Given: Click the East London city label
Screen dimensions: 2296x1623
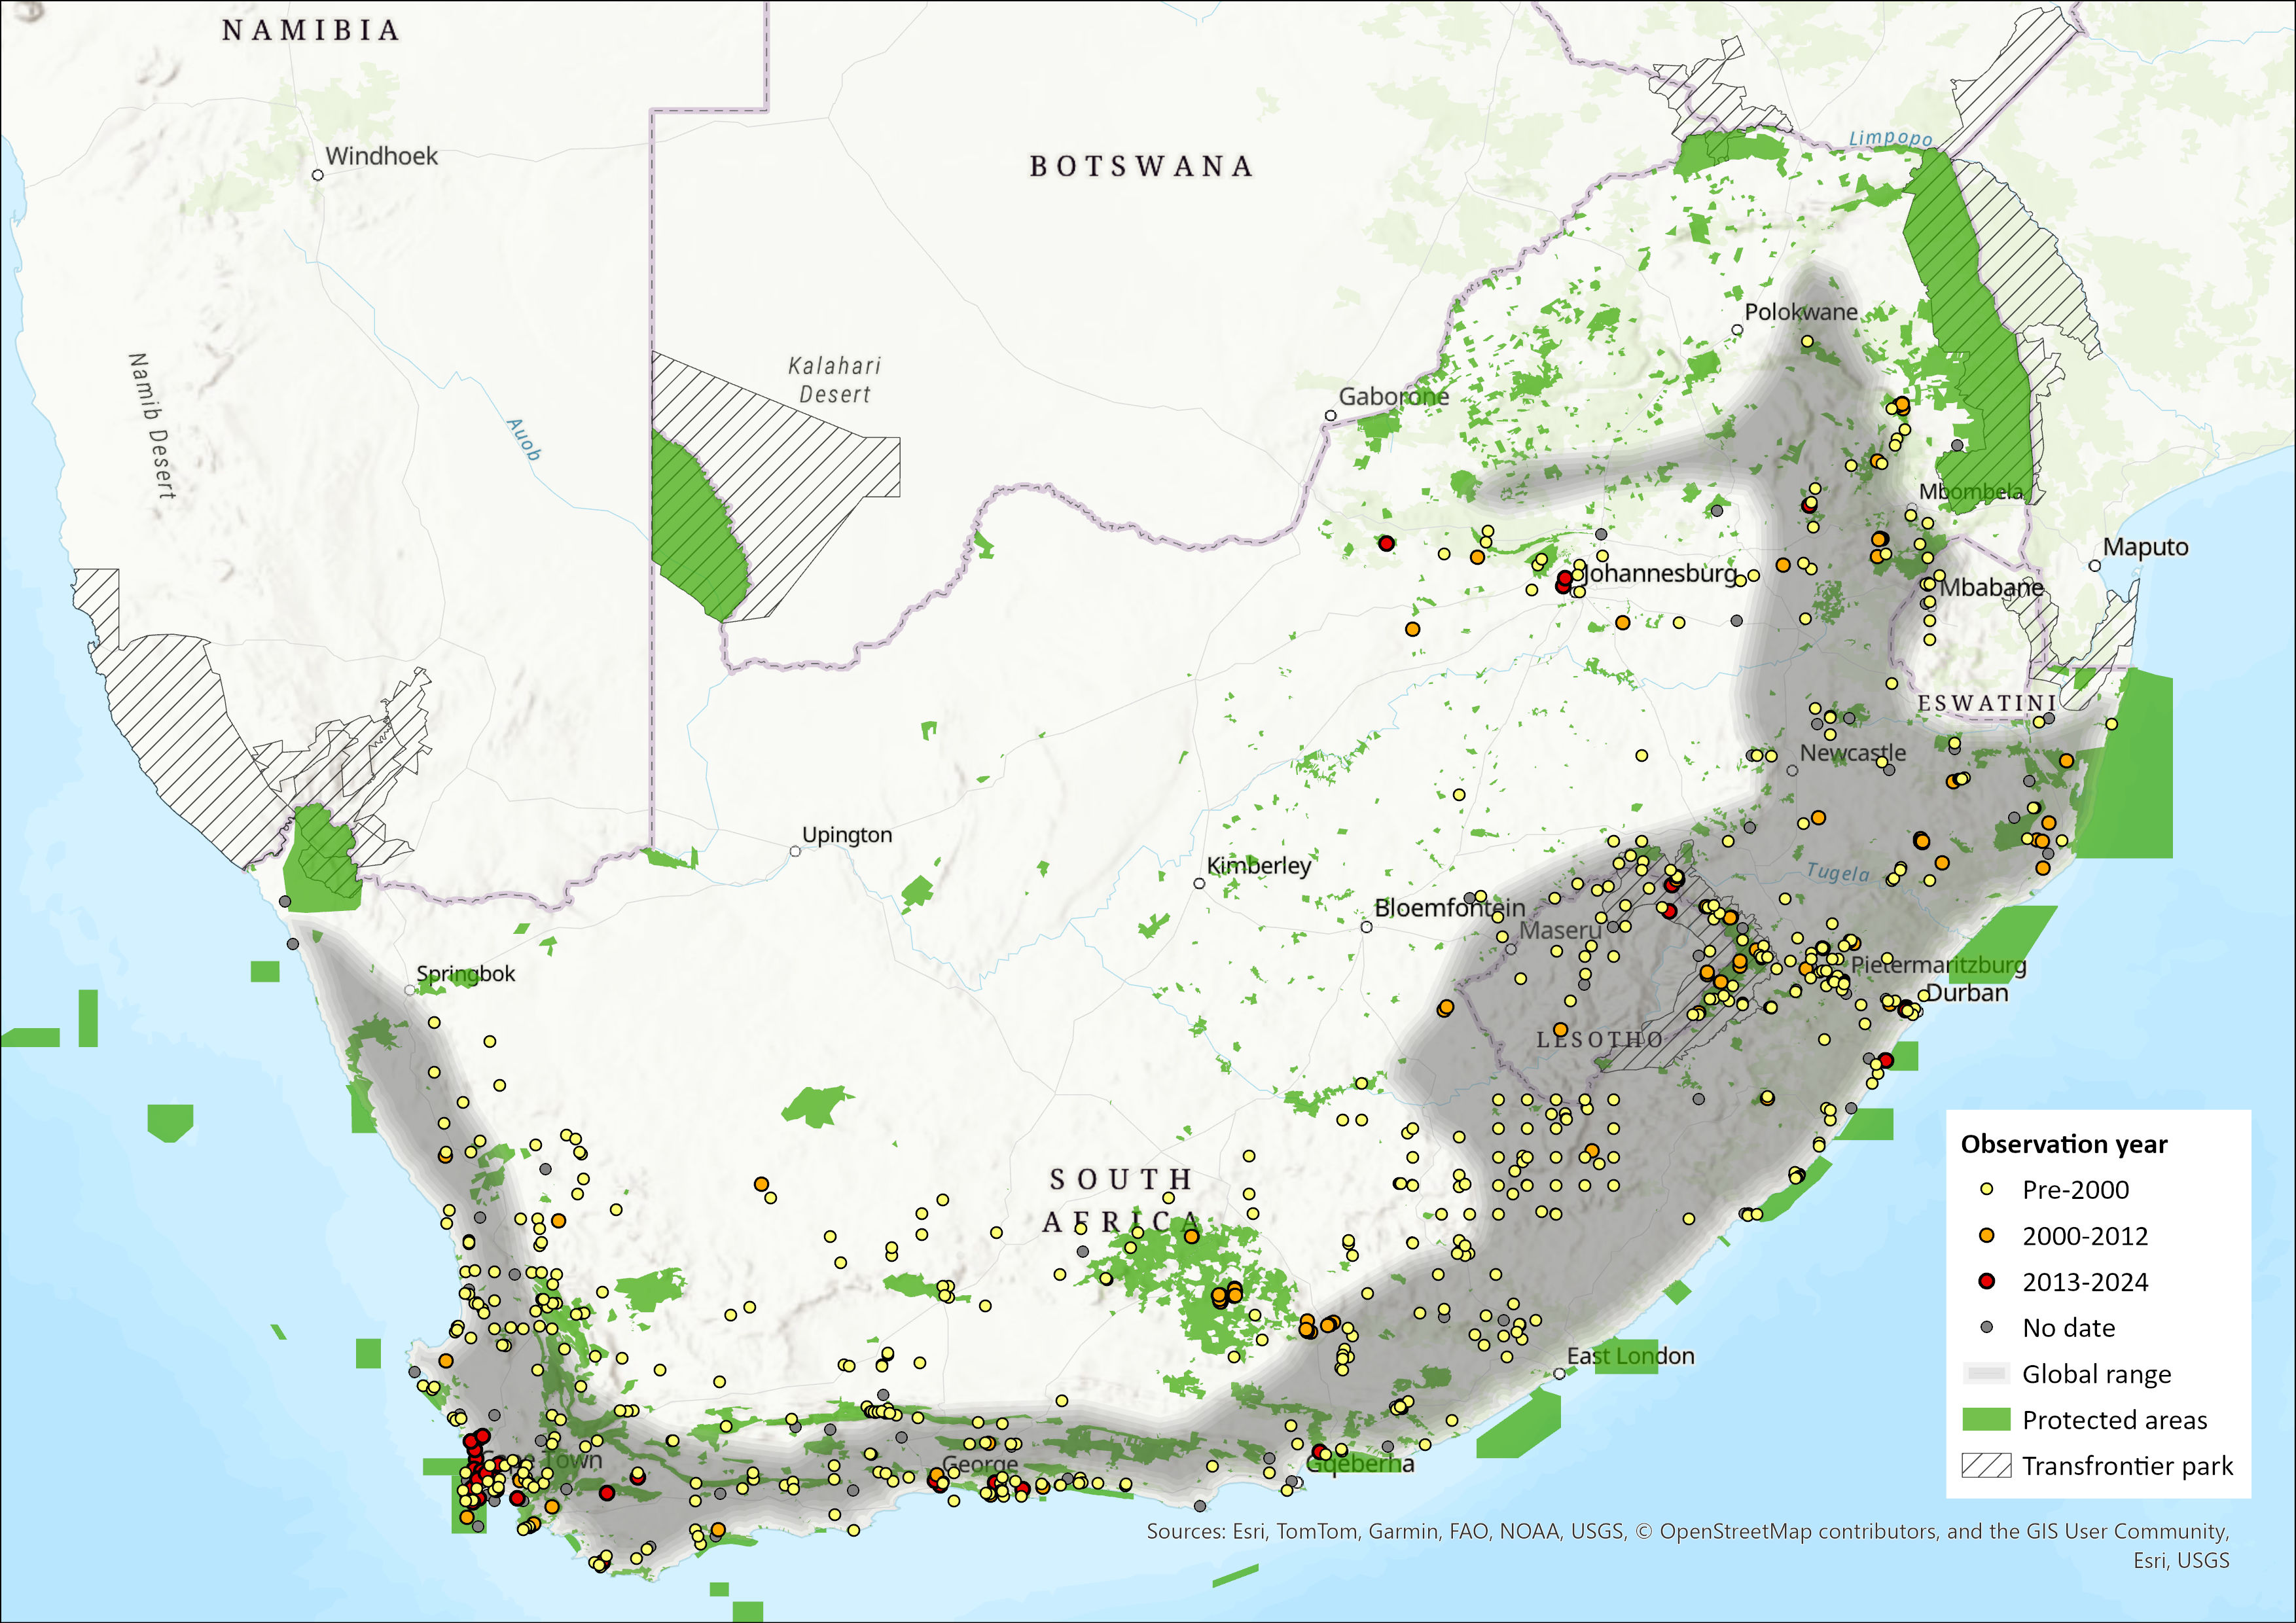Looking at the screenshot, I should coord(1630,1356).
